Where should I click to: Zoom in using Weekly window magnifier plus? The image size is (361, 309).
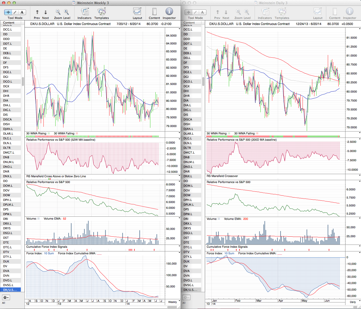point(66,12)
